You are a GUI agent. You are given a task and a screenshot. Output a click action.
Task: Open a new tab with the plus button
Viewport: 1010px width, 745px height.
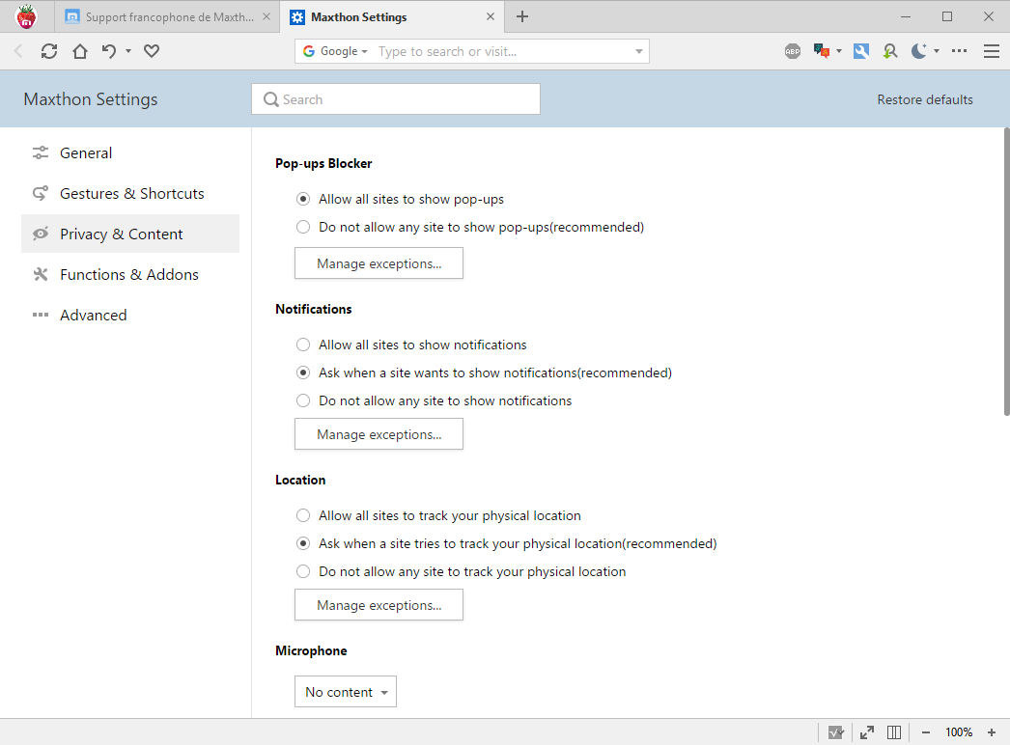point(522,16)
